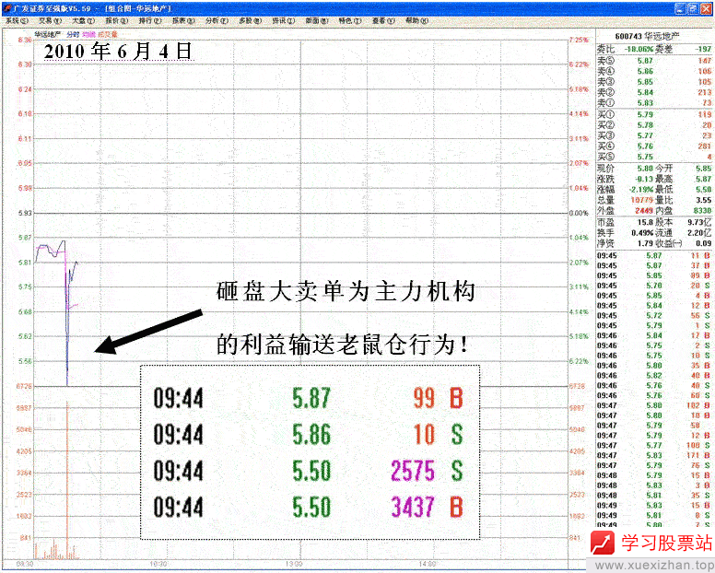Select the 600743 华远地产 stock header
The image size is (715, 573).
(647, 36)
